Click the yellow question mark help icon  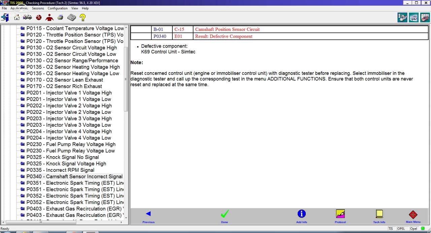pos(82,17)
